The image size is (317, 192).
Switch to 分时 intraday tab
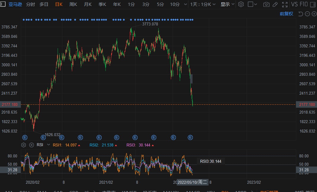[30, 4]
